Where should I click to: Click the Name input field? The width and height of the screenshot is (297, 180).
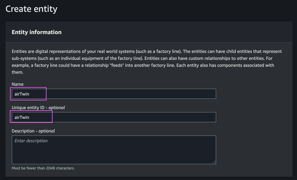pos(113,93)
